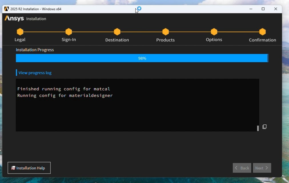Maximize the installer window
The image size is (289, 183).
coord(263,9)
